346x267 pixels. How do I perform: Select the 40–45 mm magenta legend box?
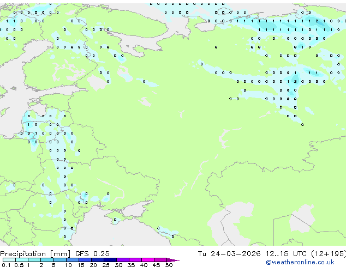point(148,260)
